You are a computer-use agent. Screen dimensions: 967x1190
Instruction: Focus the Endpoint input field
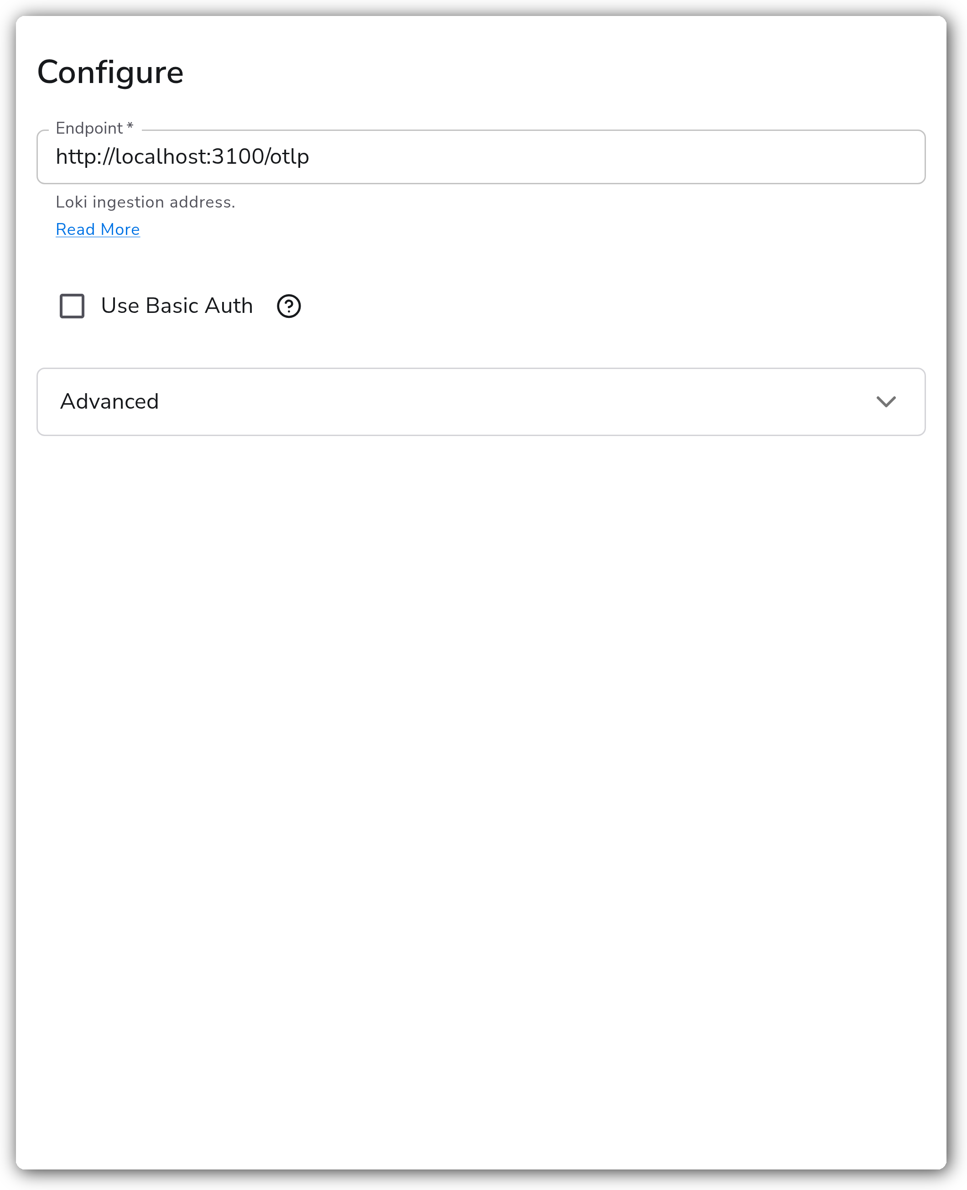pyautogui.click(x=481, y=157)
